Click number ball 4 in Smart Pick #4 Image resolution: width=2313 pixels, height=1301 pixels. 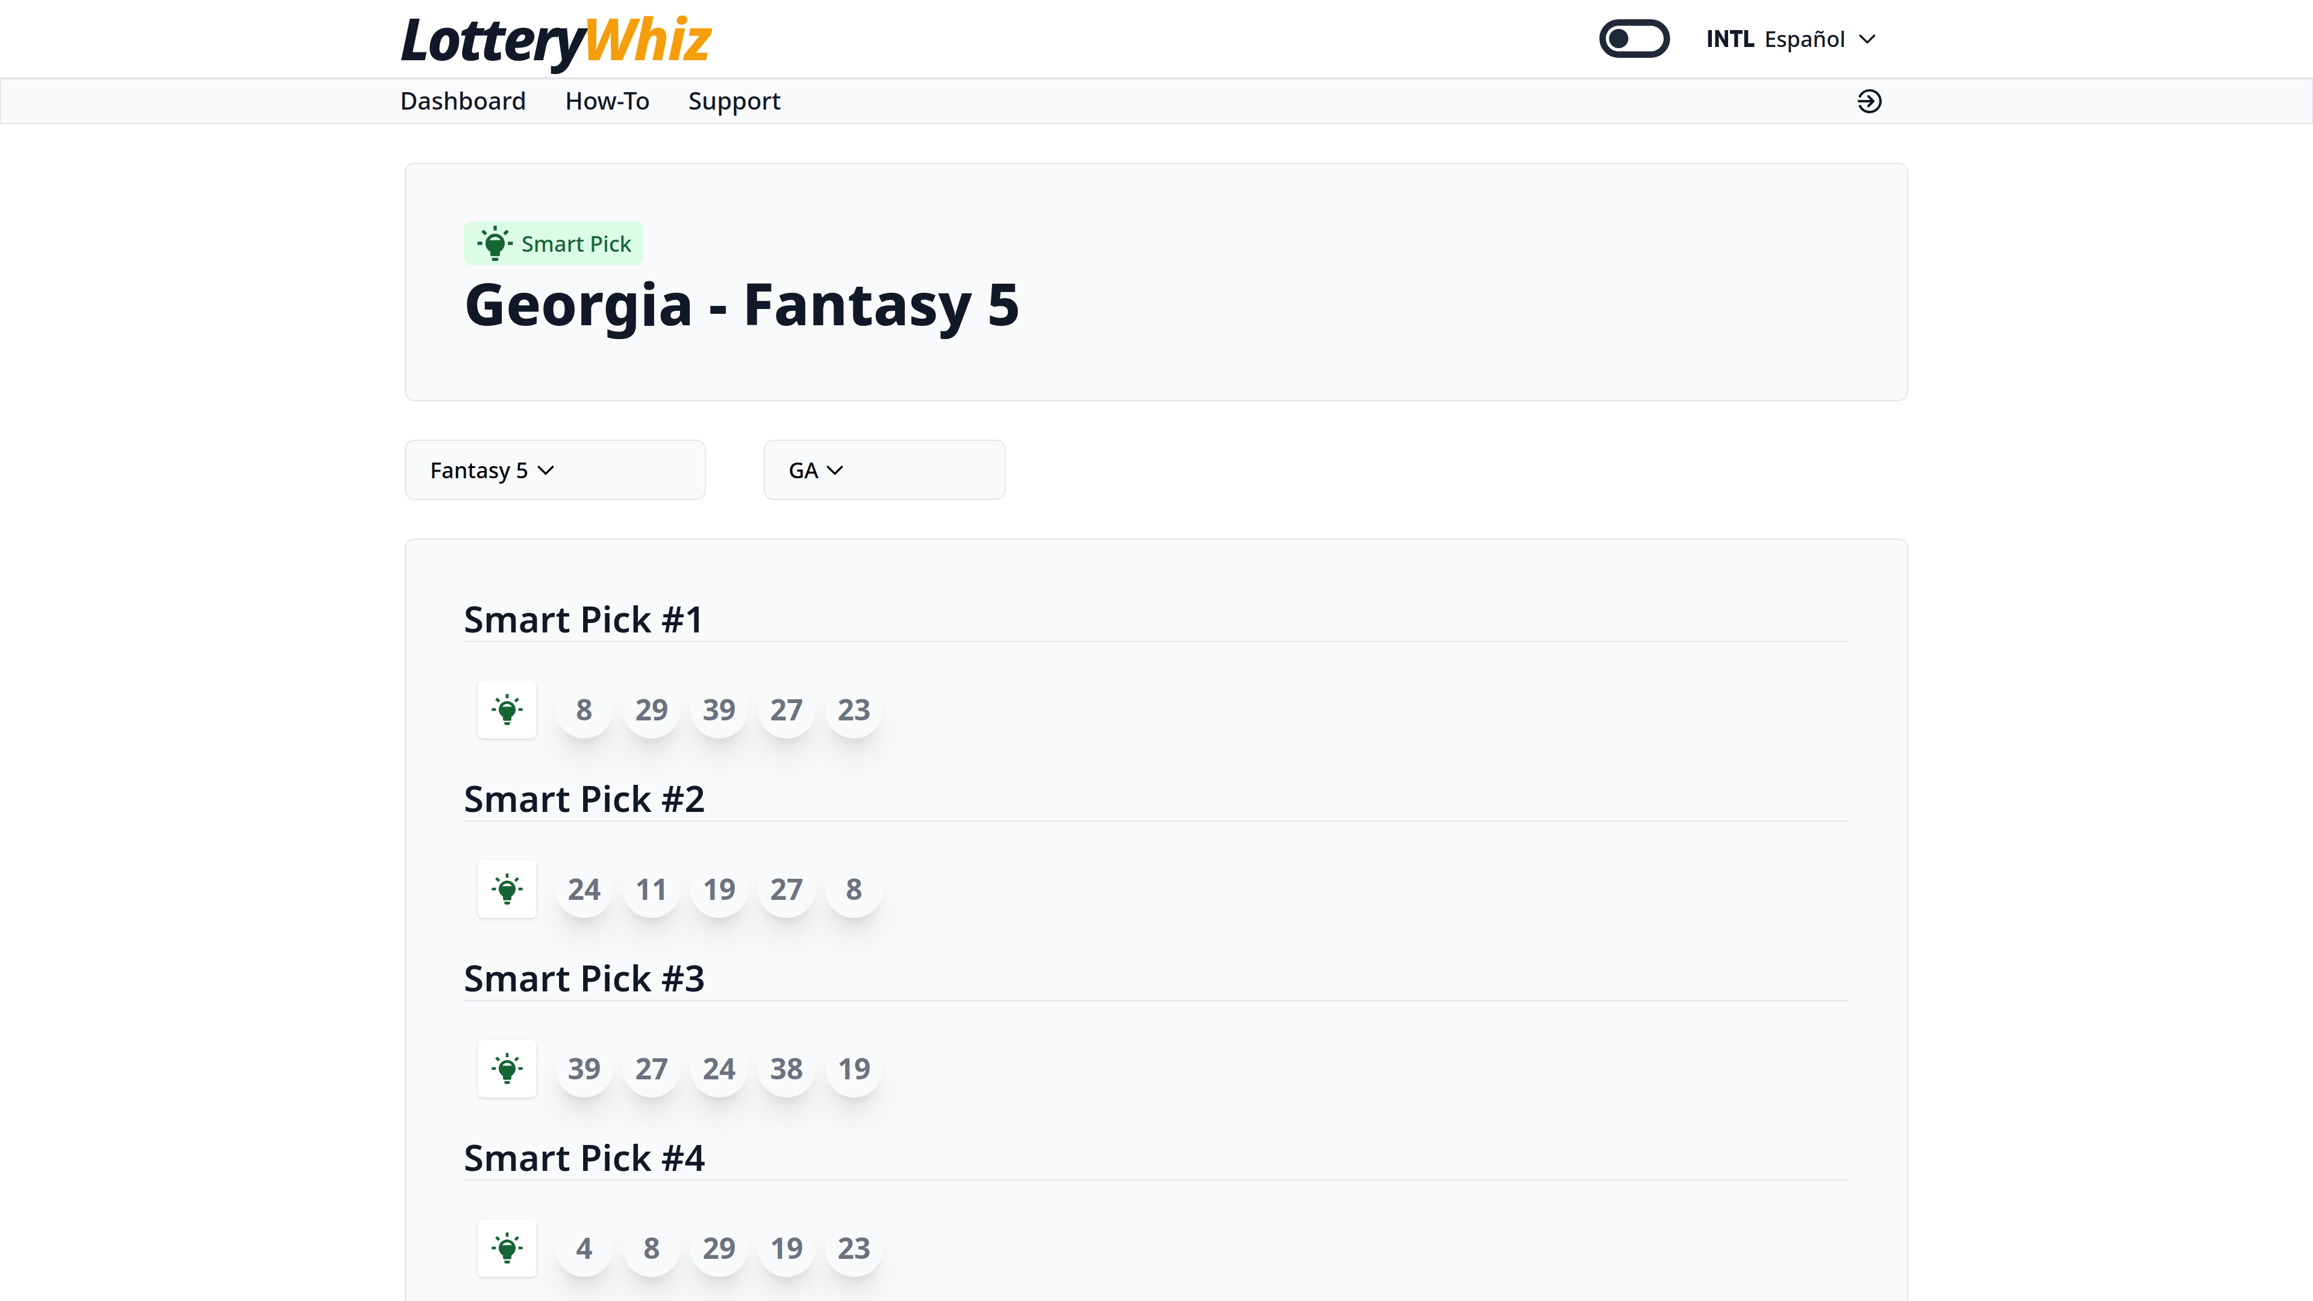(584, 1249)
